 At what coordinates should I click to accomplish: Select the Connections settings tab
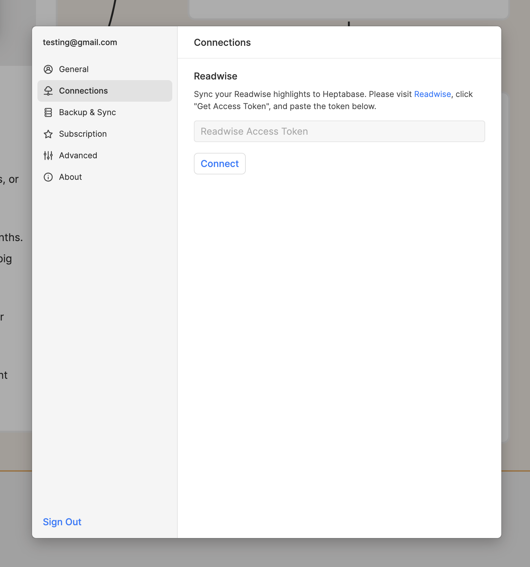(105, 91)
